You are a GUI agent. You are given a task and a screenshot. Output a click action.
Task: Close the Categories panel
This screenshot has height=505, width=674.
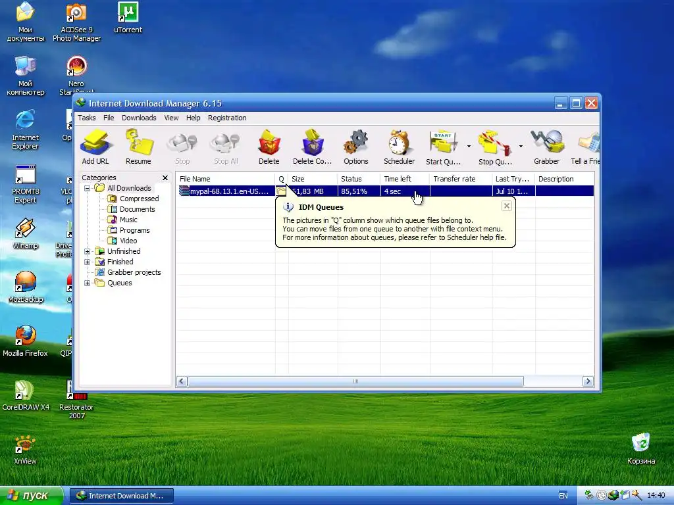pyautogui.click(x=165, y=178)
